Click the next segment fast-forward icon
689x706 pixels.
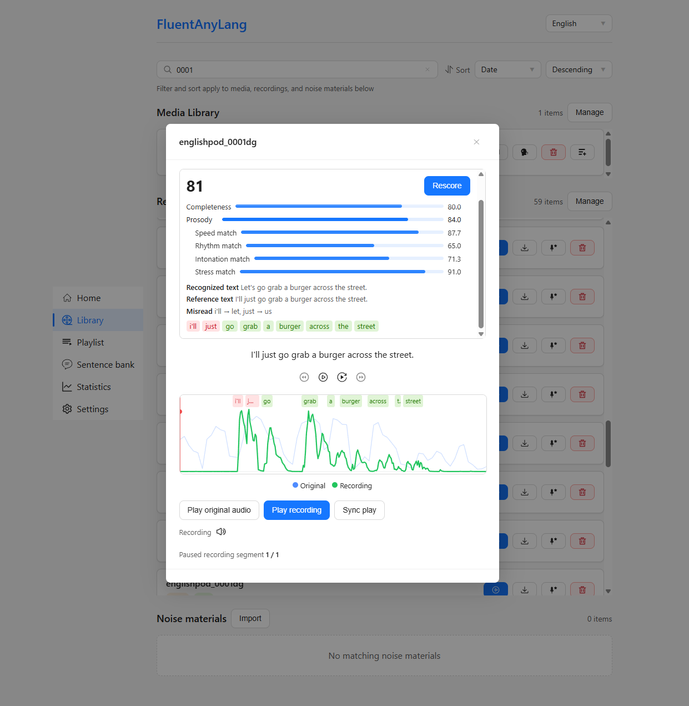click(x=361, y=377)
